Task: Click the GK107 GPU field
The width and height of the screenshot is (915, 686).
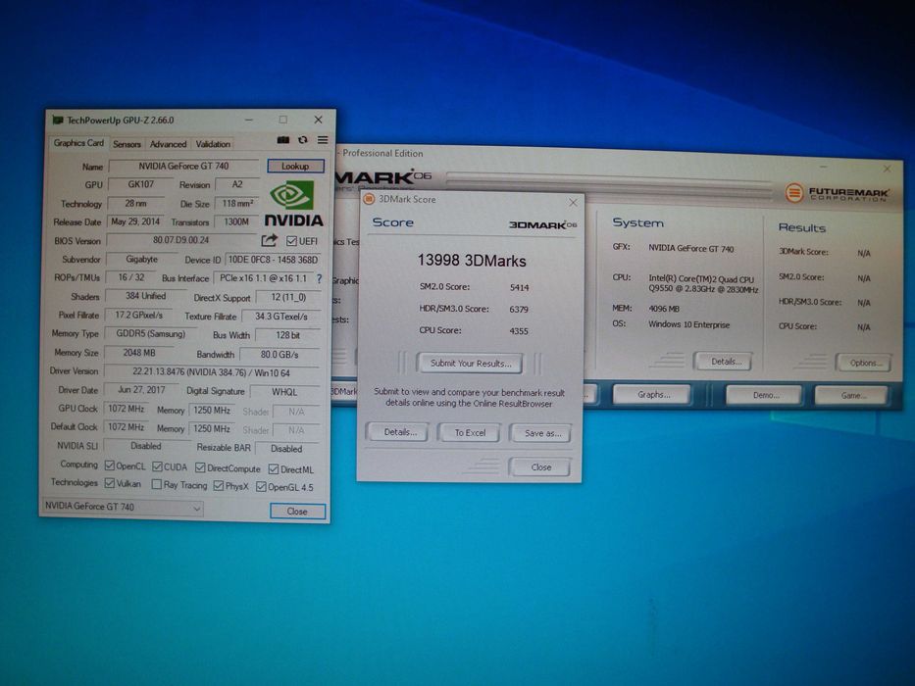Action: click(141, 184)
